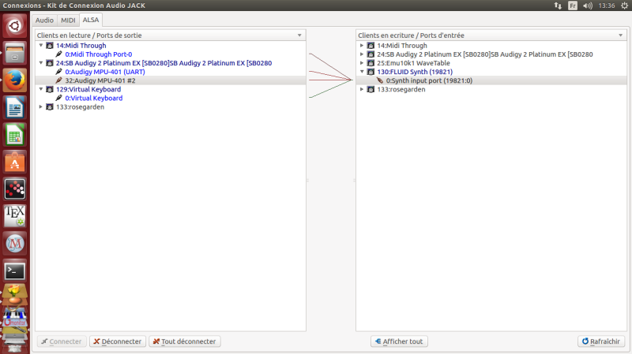
Task: Click the FLUID Synth client icon in input list
Action: click(x=371, y=72)
